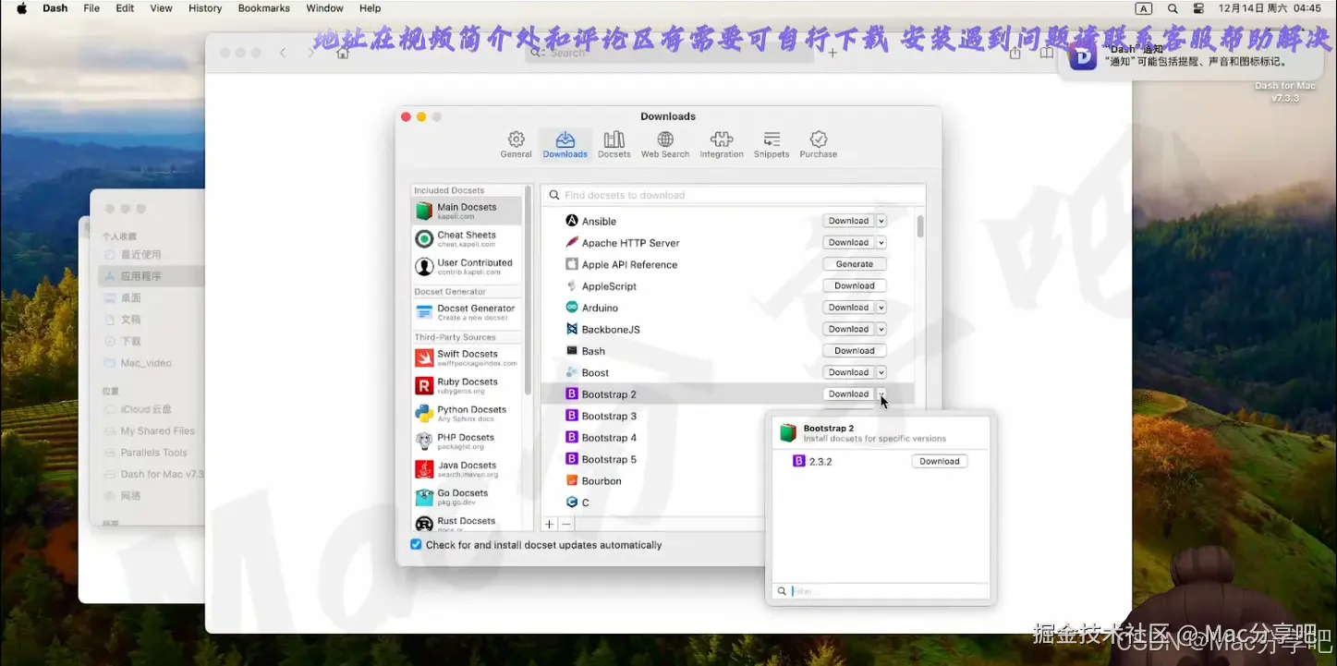1337x666 pixels.
Task: Click the Ansible docset icon
Action: pos(572,221)
